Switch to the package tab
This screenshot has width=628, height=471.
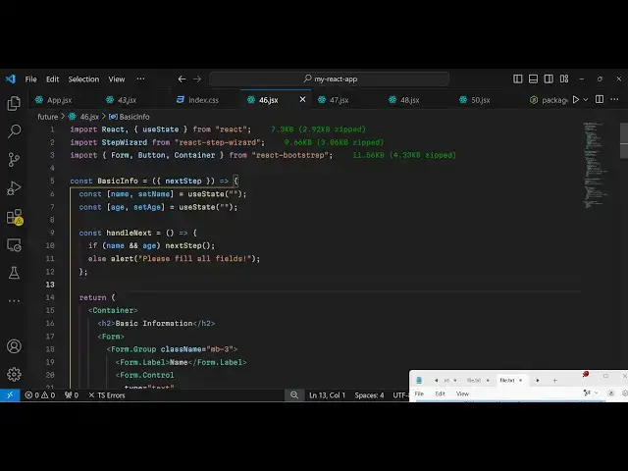click(548, 100)
